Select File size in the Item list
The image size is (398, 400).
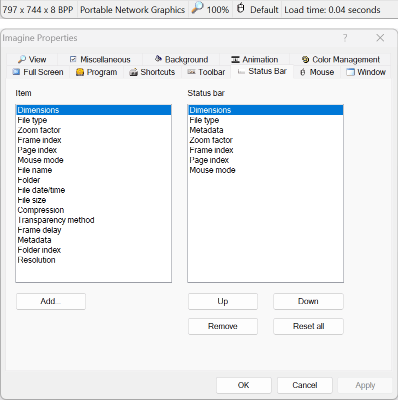(x=94, y=200)
